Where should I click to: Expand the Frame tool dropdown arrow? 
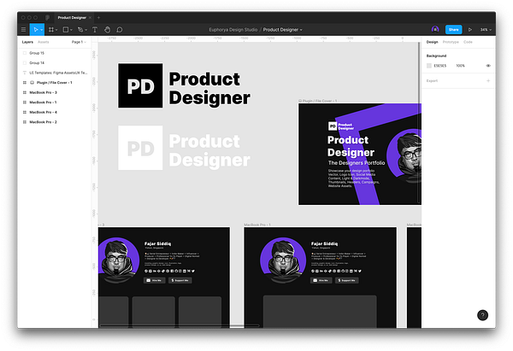click(56, 30)
